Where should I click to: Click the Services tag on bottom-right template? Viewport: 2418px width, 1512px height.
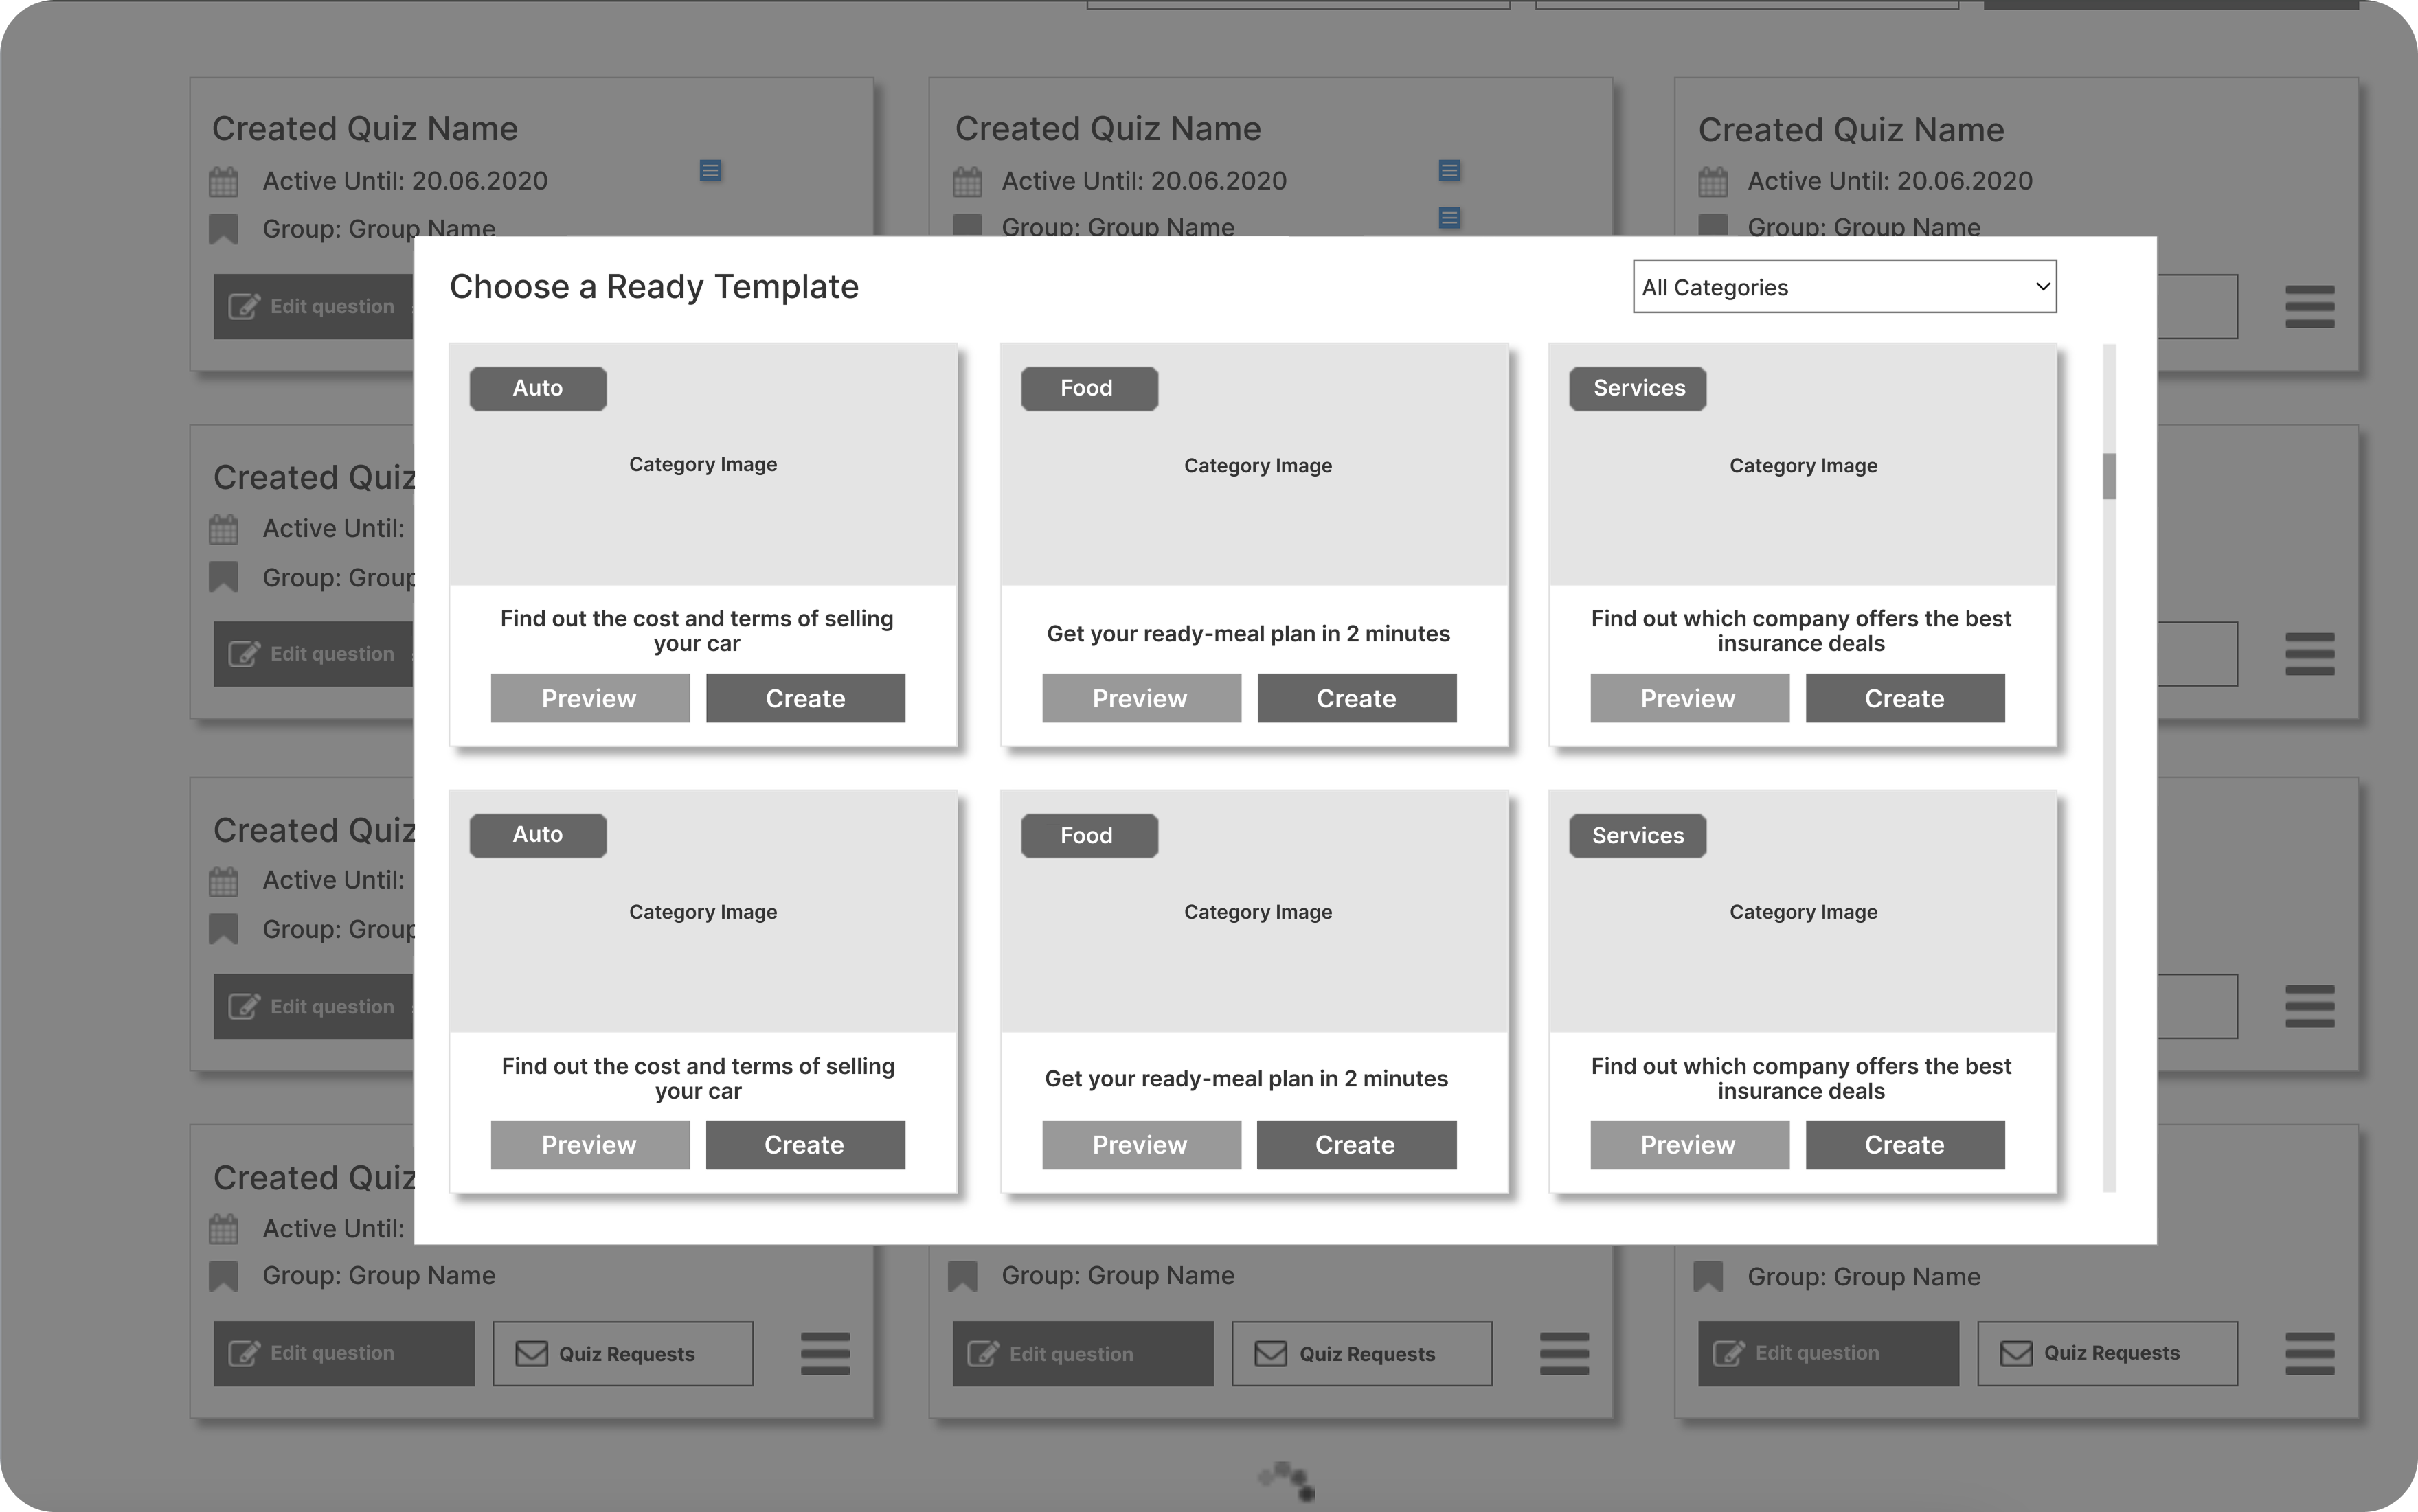pyautogui.click(x=1637, y=835)
